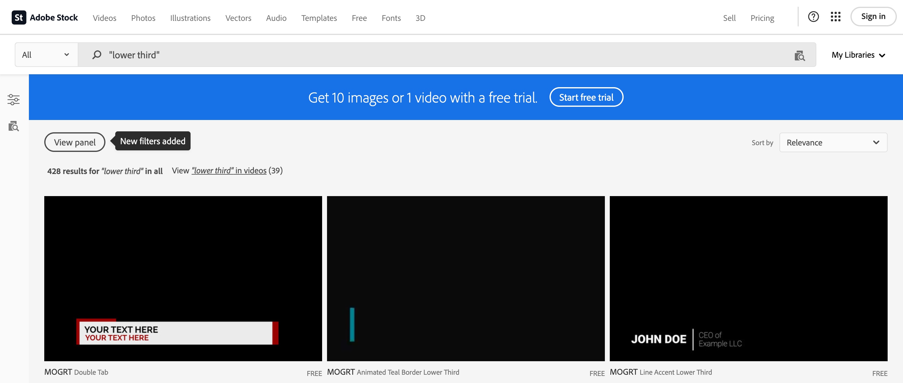
Task: Open the Double Tab MOGRT thumbnail
Action: [x=183, y=278]
